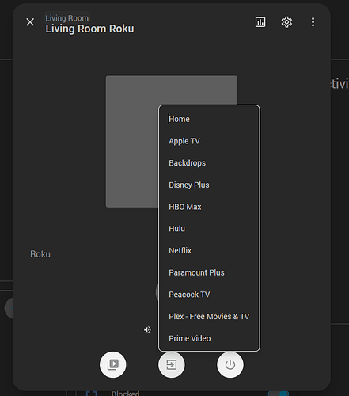Image resolution: width=349 pixels, height=396 pixels.
Task: Toggle the Roku power button
Action: coord(230,364)
